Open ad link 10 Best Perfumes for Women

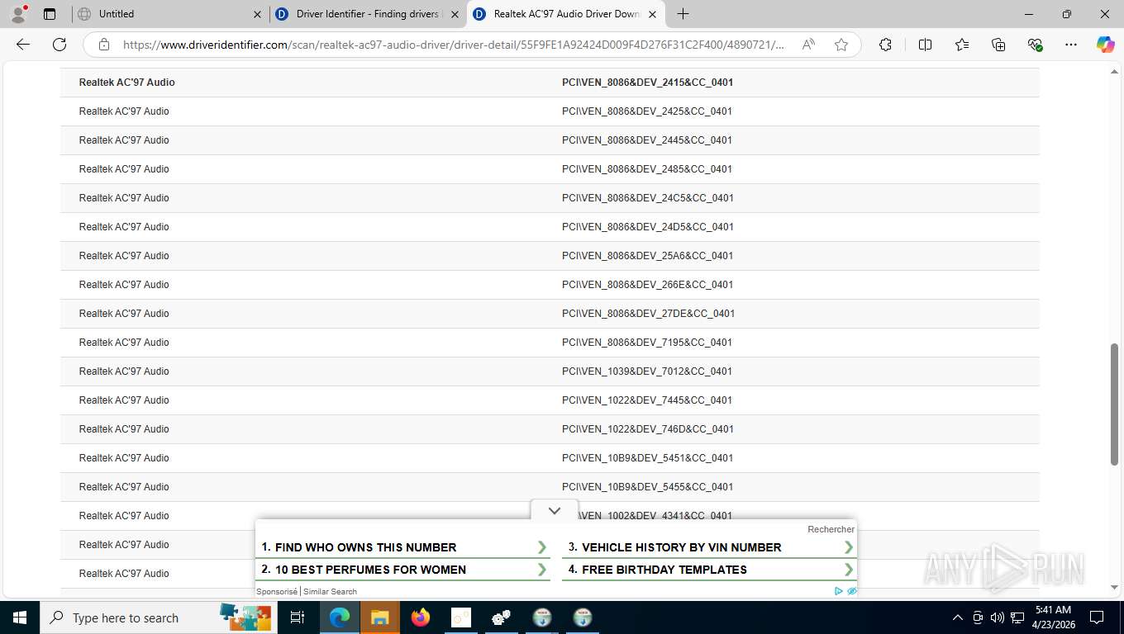(x=404, y=570)
